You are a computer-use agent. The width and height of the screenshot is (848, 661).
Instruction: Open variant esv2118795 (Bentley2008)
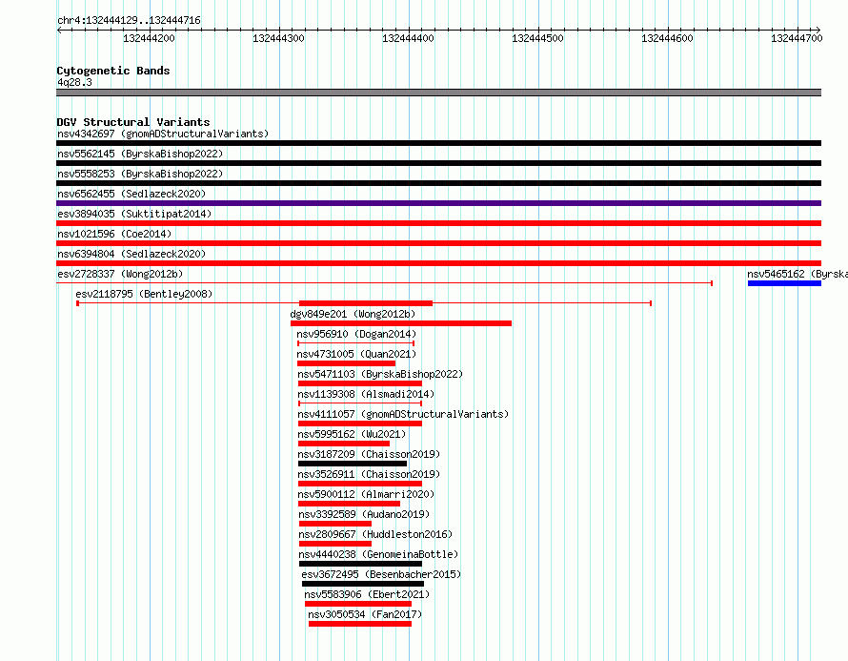(x=144, y=294)
